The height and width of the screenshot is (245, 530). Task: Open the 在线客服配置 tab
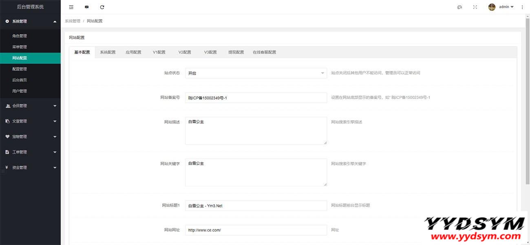264,52
